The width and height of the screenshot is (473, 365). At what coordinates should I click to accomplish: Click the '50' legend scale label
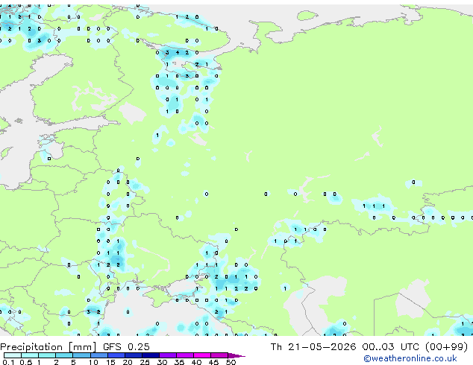231,362
